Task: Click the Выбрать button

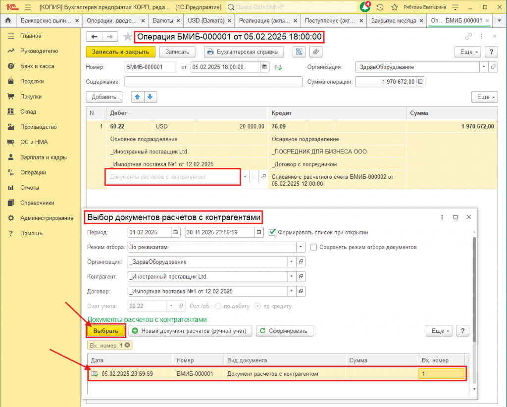Action: coord(106,331)
